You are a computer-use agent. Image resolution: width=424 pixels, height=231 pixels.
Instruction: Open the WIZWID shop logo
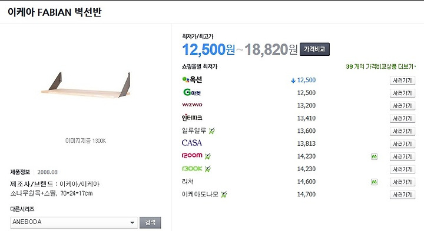tap(192, 105)
